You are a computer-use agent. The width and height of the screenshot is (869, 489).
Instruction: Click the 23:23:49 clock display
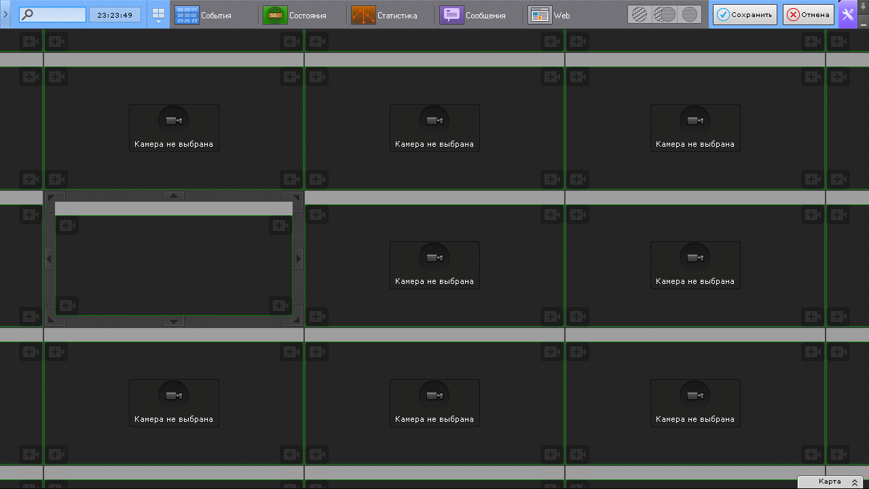(115, 15)
